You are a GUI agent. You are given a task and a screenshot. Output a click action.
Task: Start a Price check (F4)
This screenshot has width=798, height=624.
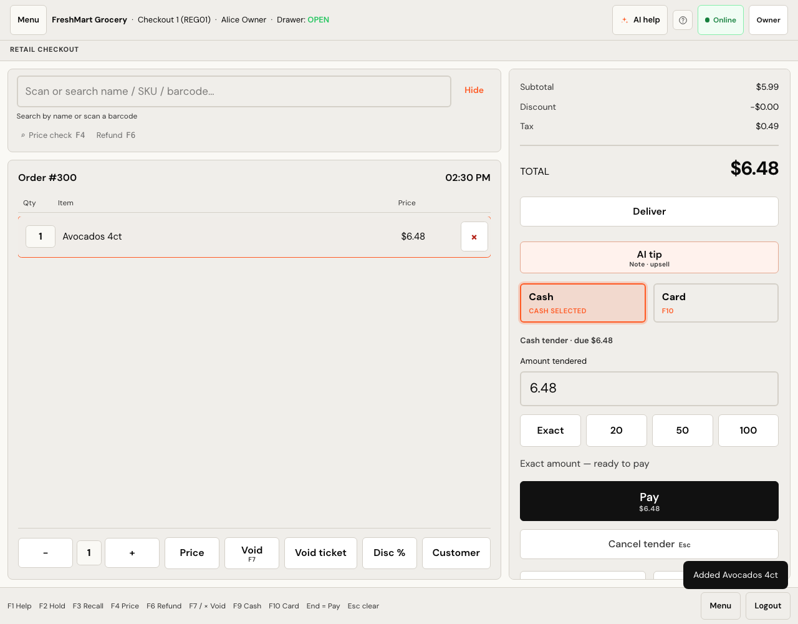click(53, 135)
